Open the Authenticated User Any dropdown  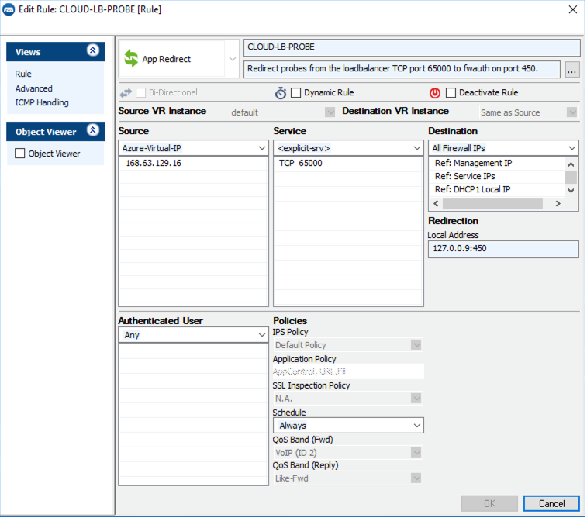pyautogui.click(x=261, y=335)
